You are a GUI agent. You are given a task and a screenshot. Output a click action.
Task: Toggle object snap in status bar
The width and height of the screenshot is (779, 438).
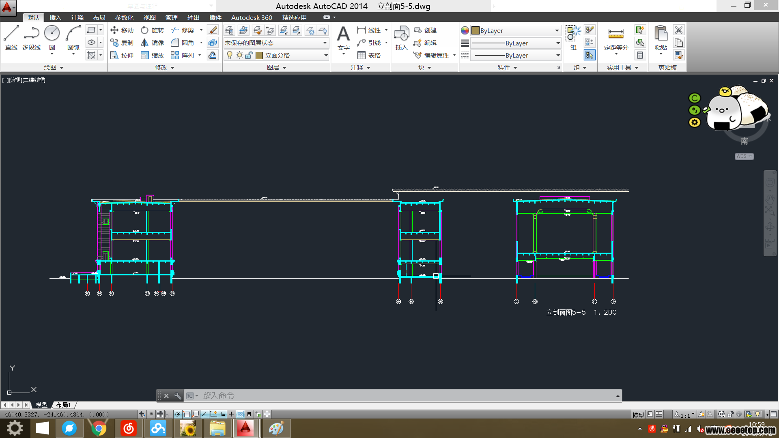187,414
